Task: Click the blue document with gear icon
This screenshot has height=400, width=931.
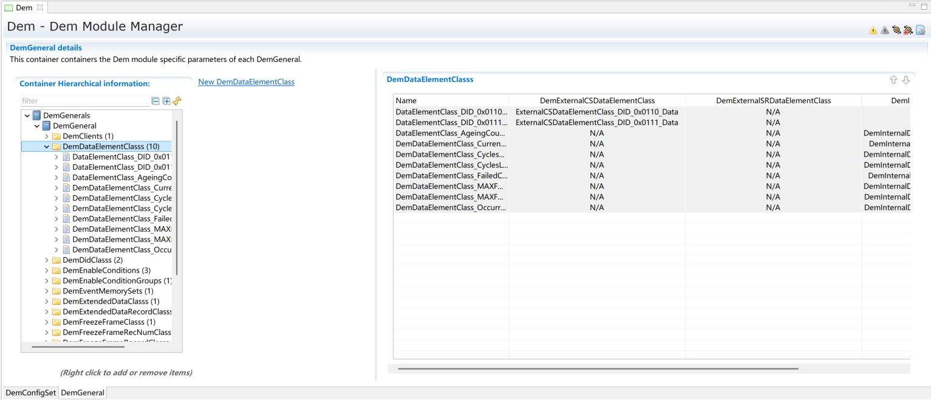Action: [920, 30]
